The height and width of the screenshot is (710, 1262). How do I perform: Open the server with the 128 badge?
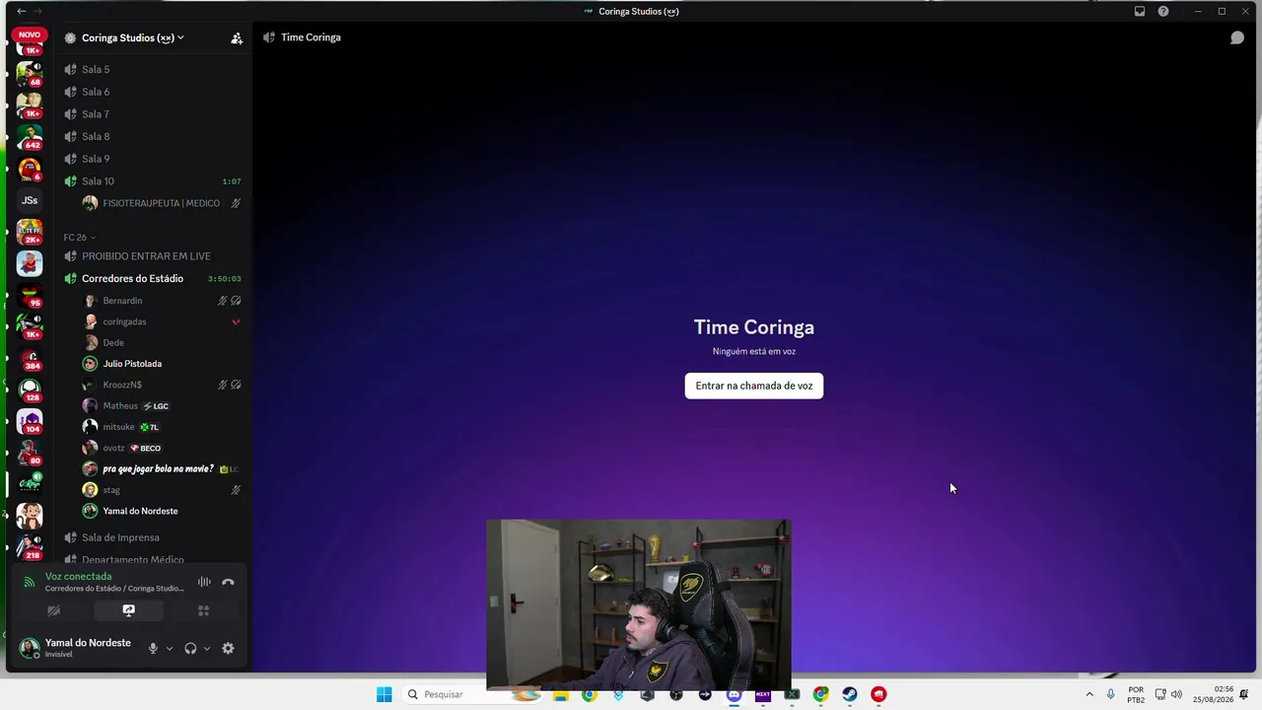click(30, 390)
